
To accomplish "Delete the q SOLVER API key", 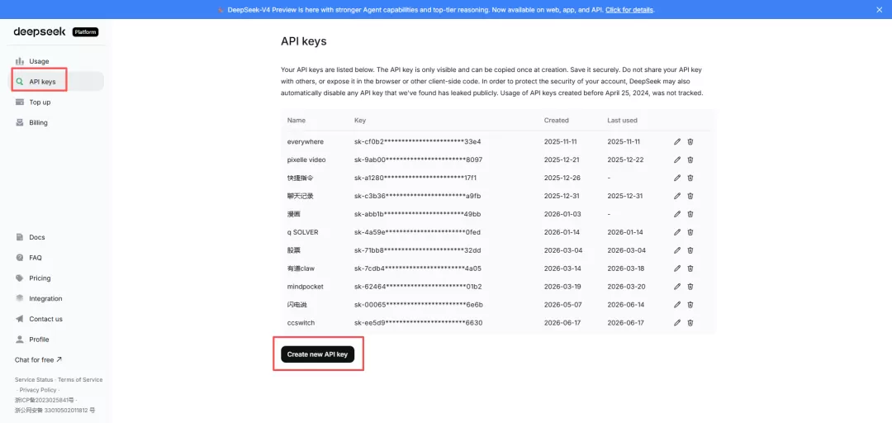I will tap(690, 232).
